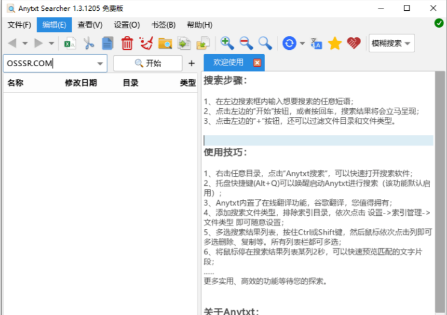Click the zoom out magnifier icon

246,43
